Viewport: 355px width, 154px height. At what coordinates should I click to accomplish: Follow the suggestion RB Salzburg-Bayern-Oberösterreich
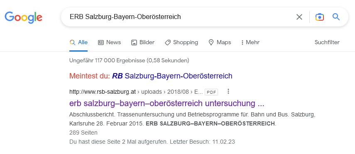pos(172,76)
